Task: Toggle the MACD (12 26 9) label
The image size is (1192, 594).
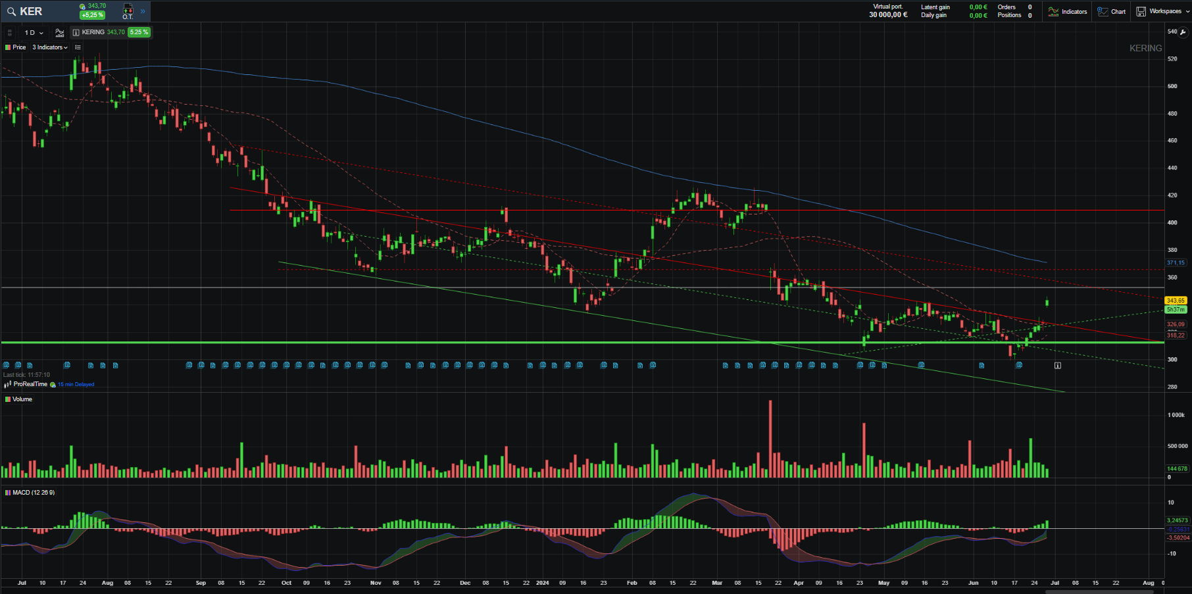Action: 30,493
